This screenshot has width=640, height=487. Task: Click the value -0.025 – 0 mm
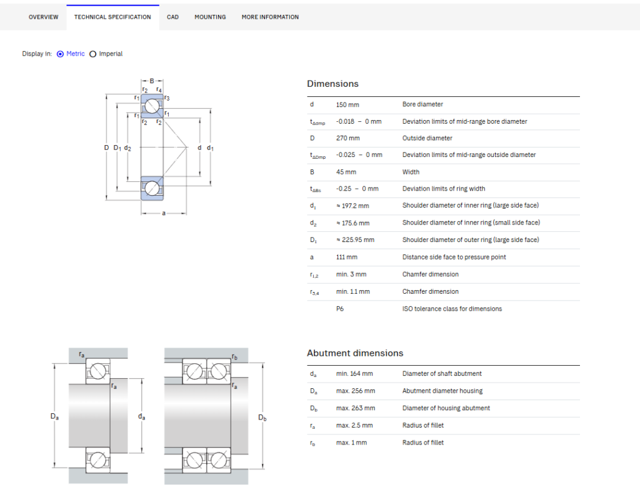click(359, 155)
